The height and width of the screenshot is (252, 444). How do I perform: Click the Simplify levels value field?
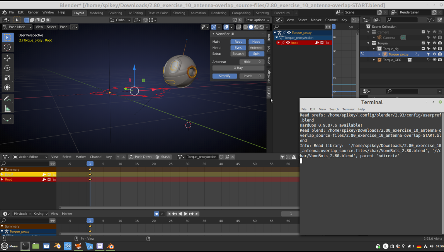point(252,76)
